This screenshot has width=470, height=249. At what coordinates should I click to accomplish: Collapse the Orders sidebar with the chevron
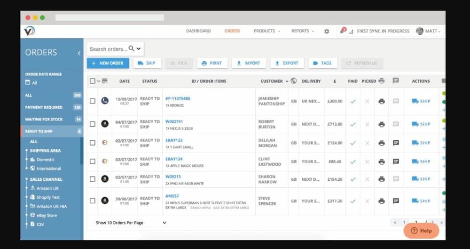pyautogui.click(x=79, y=53)
